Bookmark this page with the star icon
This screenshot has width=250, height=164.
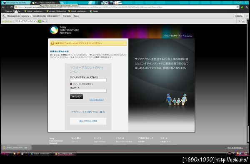[237, 7]
